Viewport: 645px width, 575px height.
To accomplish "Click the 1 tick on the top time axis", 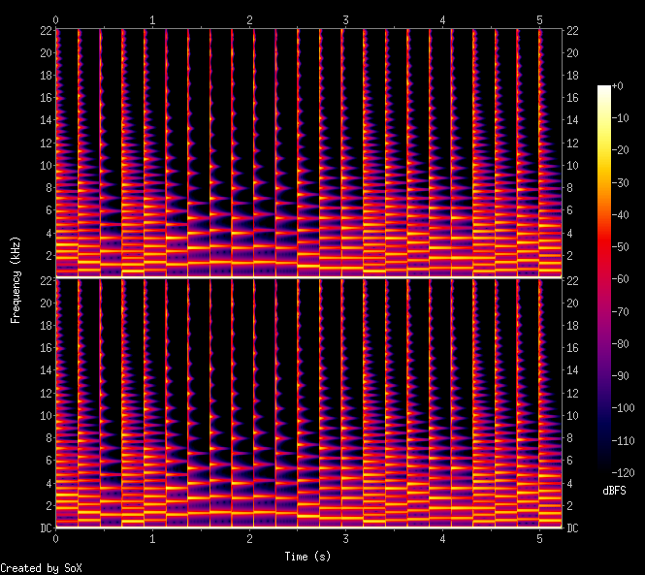I will coord(152,19).
